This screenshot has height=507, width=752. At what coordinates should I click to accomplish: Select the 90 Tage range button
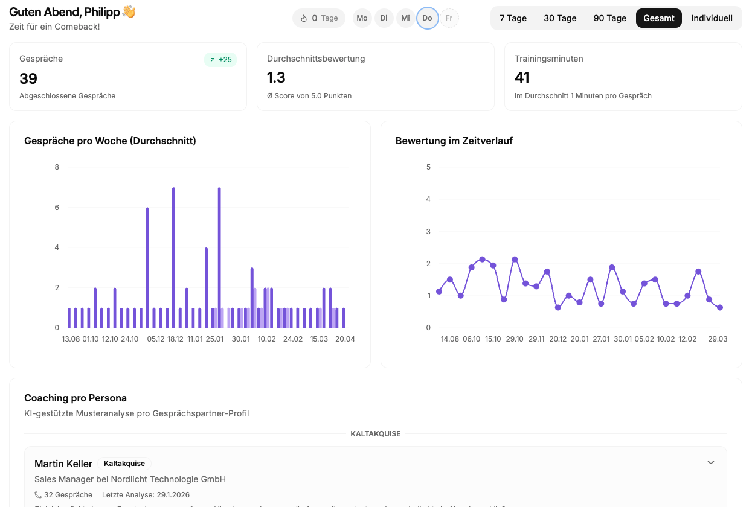point(609,18)
